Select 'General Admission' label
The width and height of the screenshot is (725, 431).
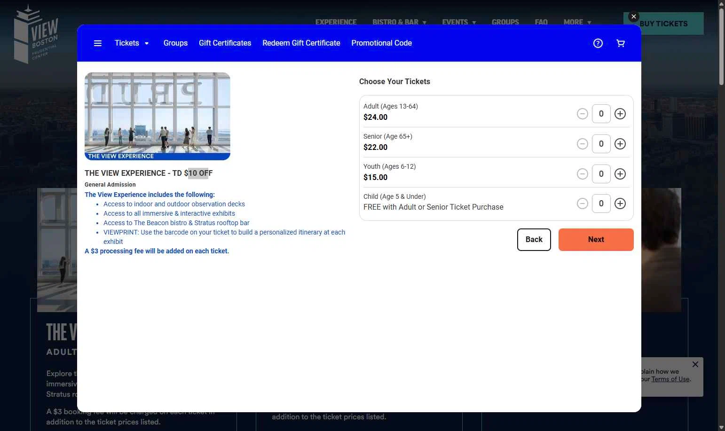pyautogui.click(x=110, y=185)
